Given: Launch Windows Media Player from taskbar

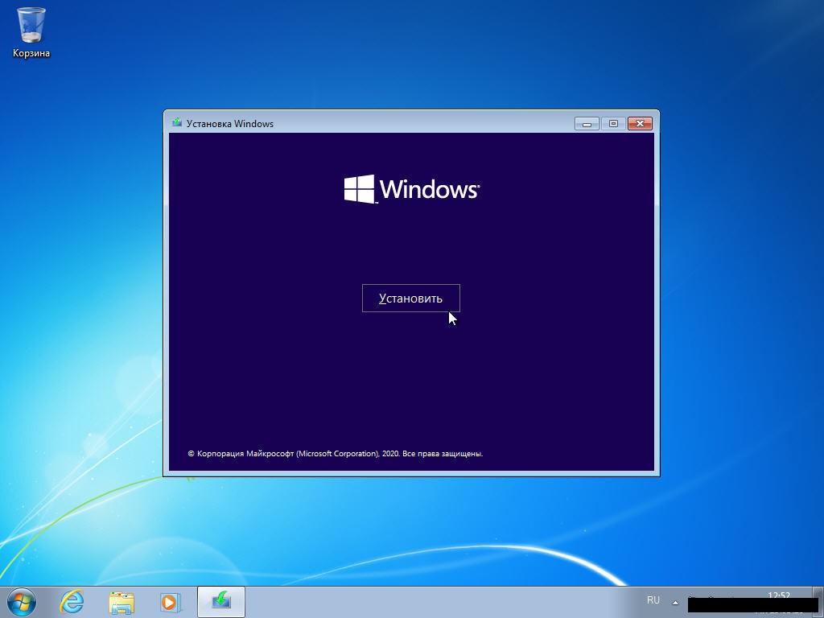Looking at the screenshot, I should (171, 602).
